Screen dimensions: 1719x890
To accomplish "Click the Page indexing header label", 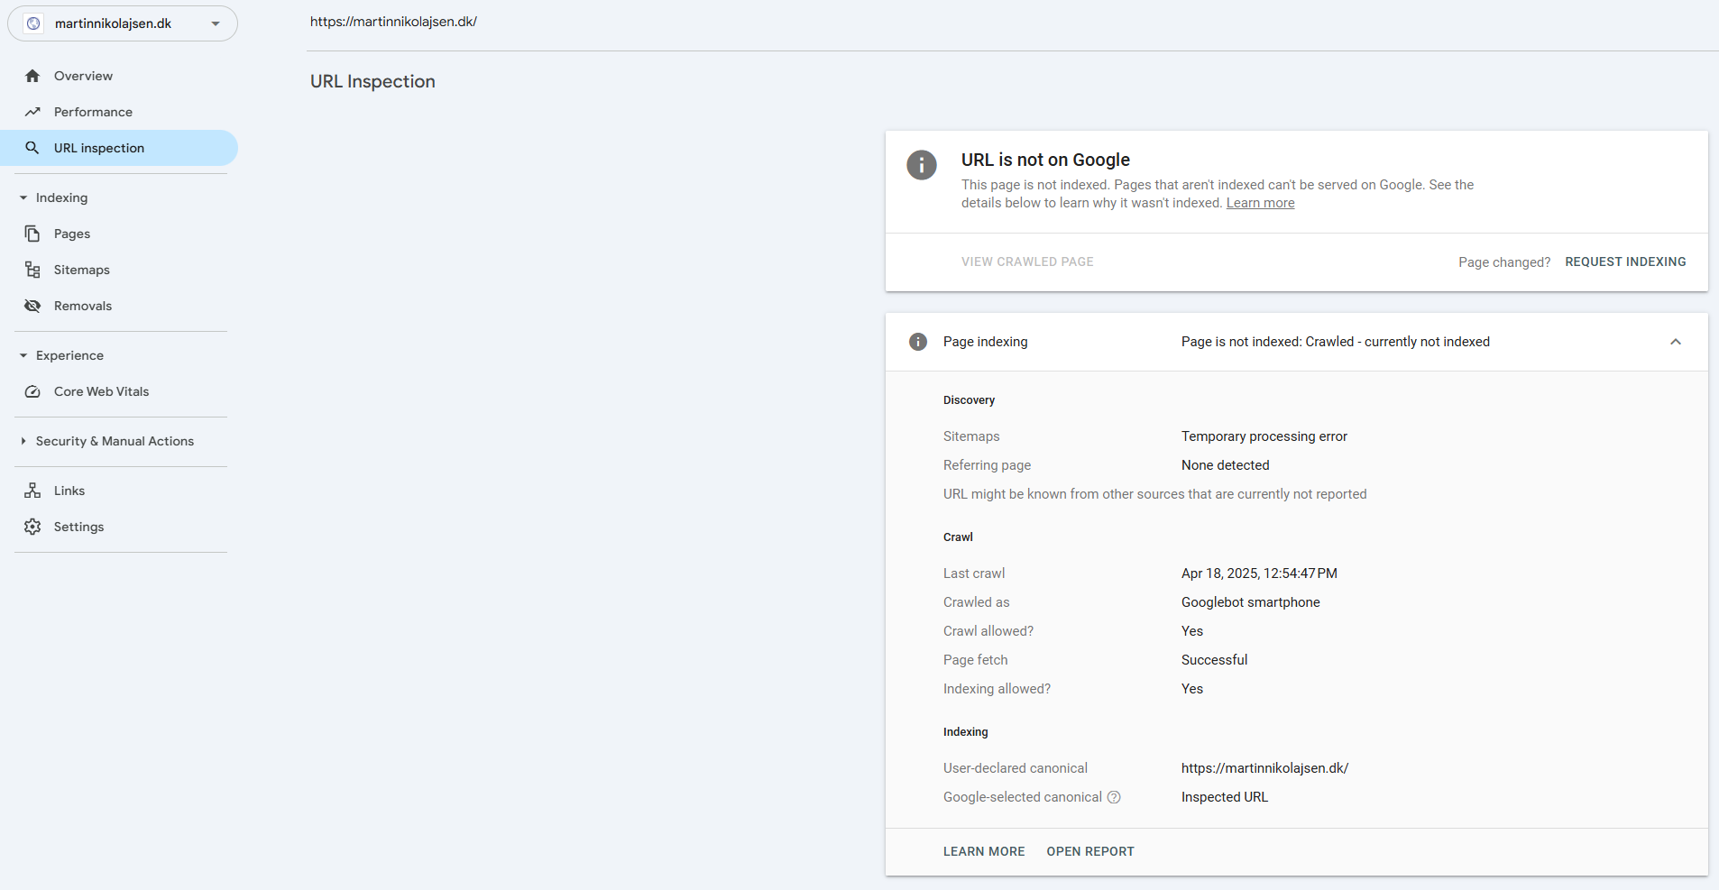I will click(985, 342).
